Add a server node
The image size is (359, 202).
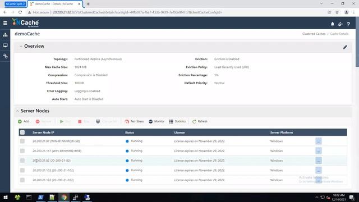(24, 121)
